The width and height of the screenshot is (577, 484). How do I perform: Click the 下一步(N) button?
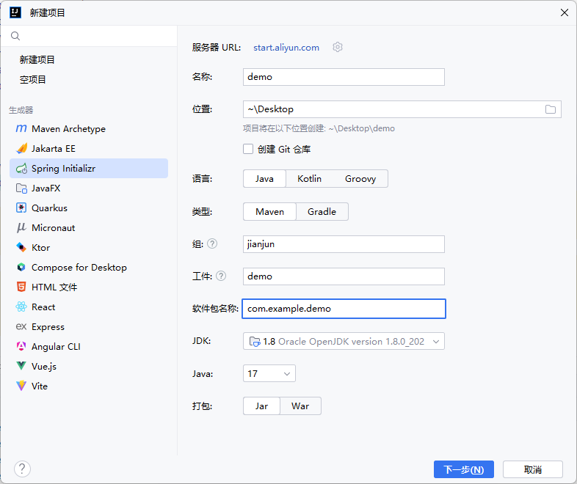(x=464, y=469)
